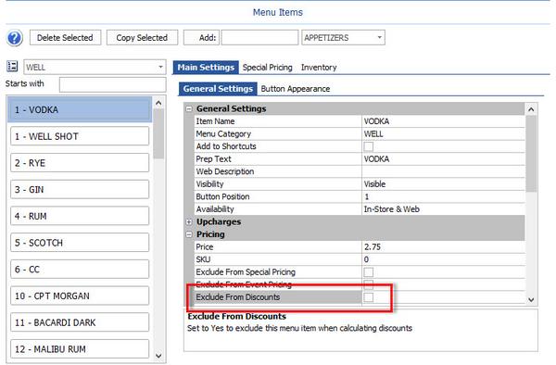Select the 3 - GIN item
Image resolution: width=556 pixels, height=365 pixels.
tap(80, 189)
